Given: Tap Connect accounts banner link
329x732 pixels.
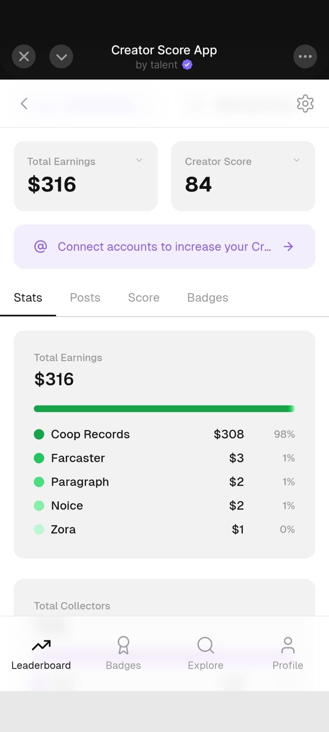Looking at the screenshot, I should coord(164,247).
